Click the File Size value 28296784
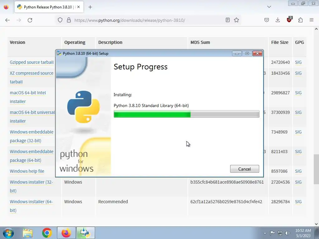Image resolution: width=319 pixels, height=239 pixels. coord(280,202)
